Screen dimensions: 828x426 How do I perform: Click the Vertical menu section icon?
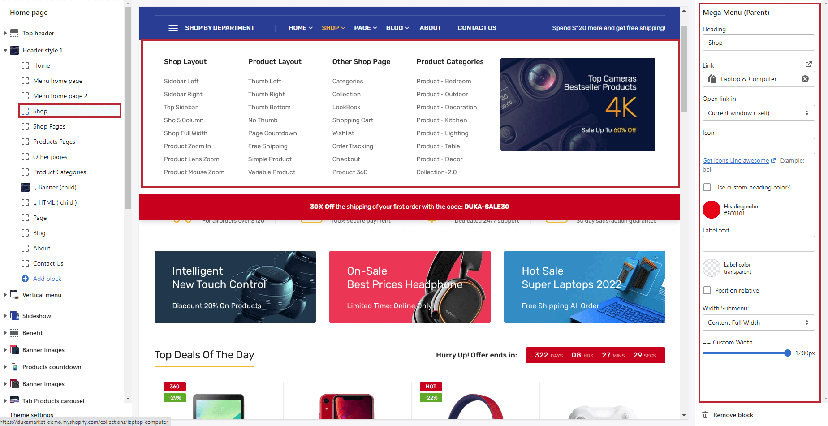(14, 295)
